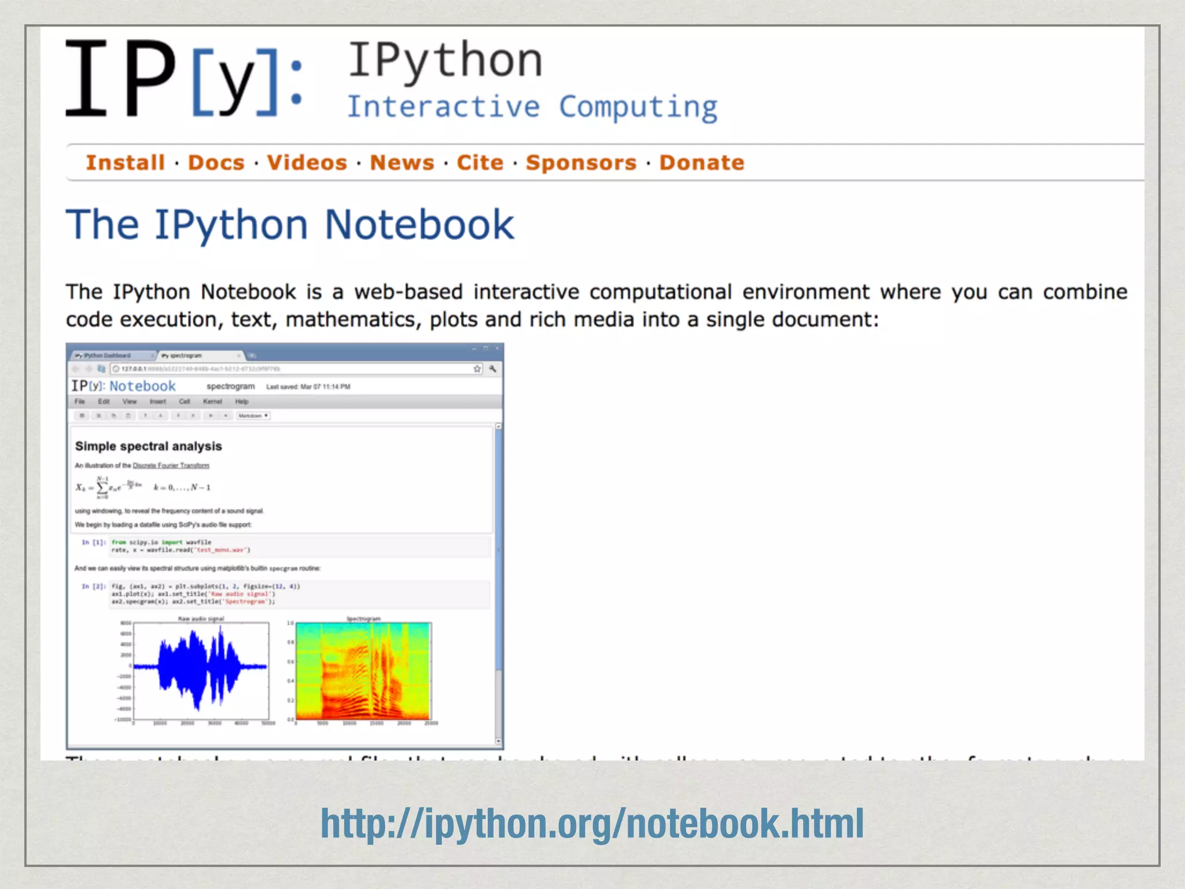
Task: Click The IPython Notebook page heading
Action: pyautogui.click(x=290, y=225)
